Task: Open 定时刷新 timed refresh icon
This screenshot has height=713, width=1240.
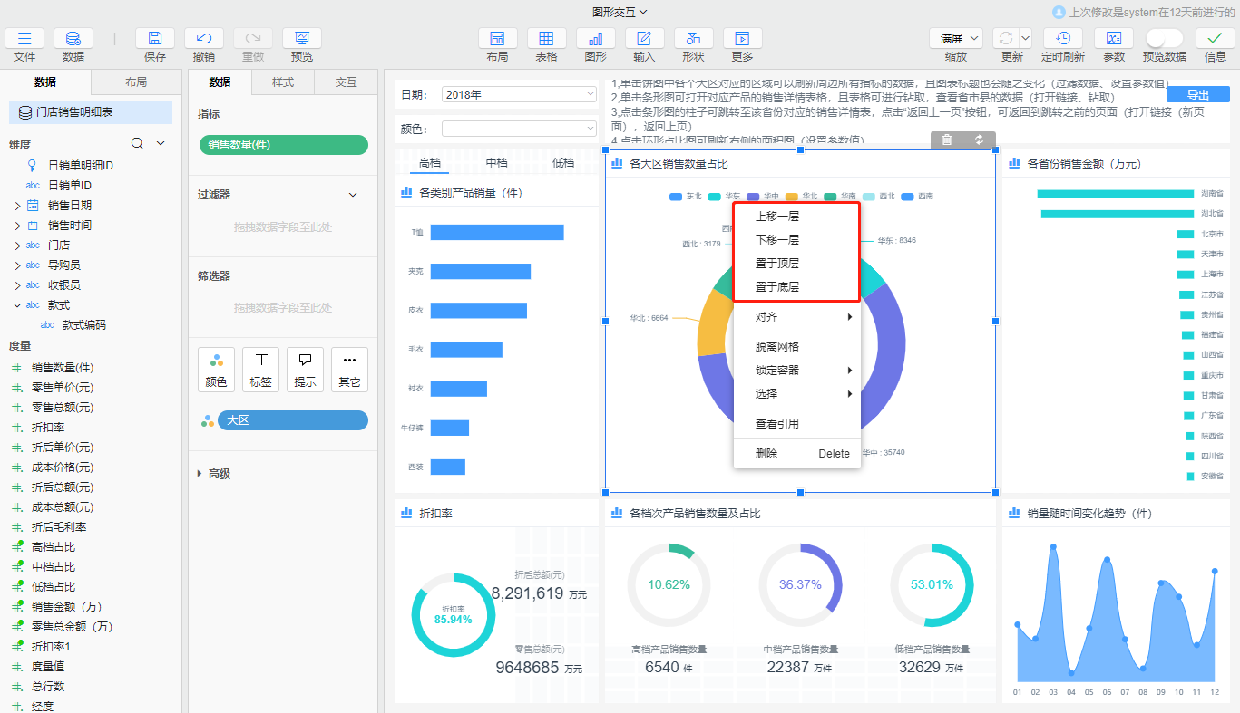Action: pos(1063,38)
